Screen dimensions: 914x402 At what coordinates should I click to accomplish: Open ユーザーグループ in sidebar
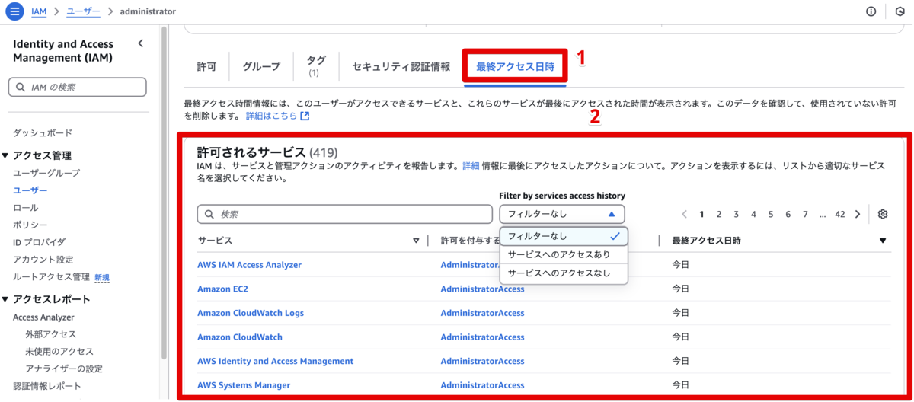46,173
